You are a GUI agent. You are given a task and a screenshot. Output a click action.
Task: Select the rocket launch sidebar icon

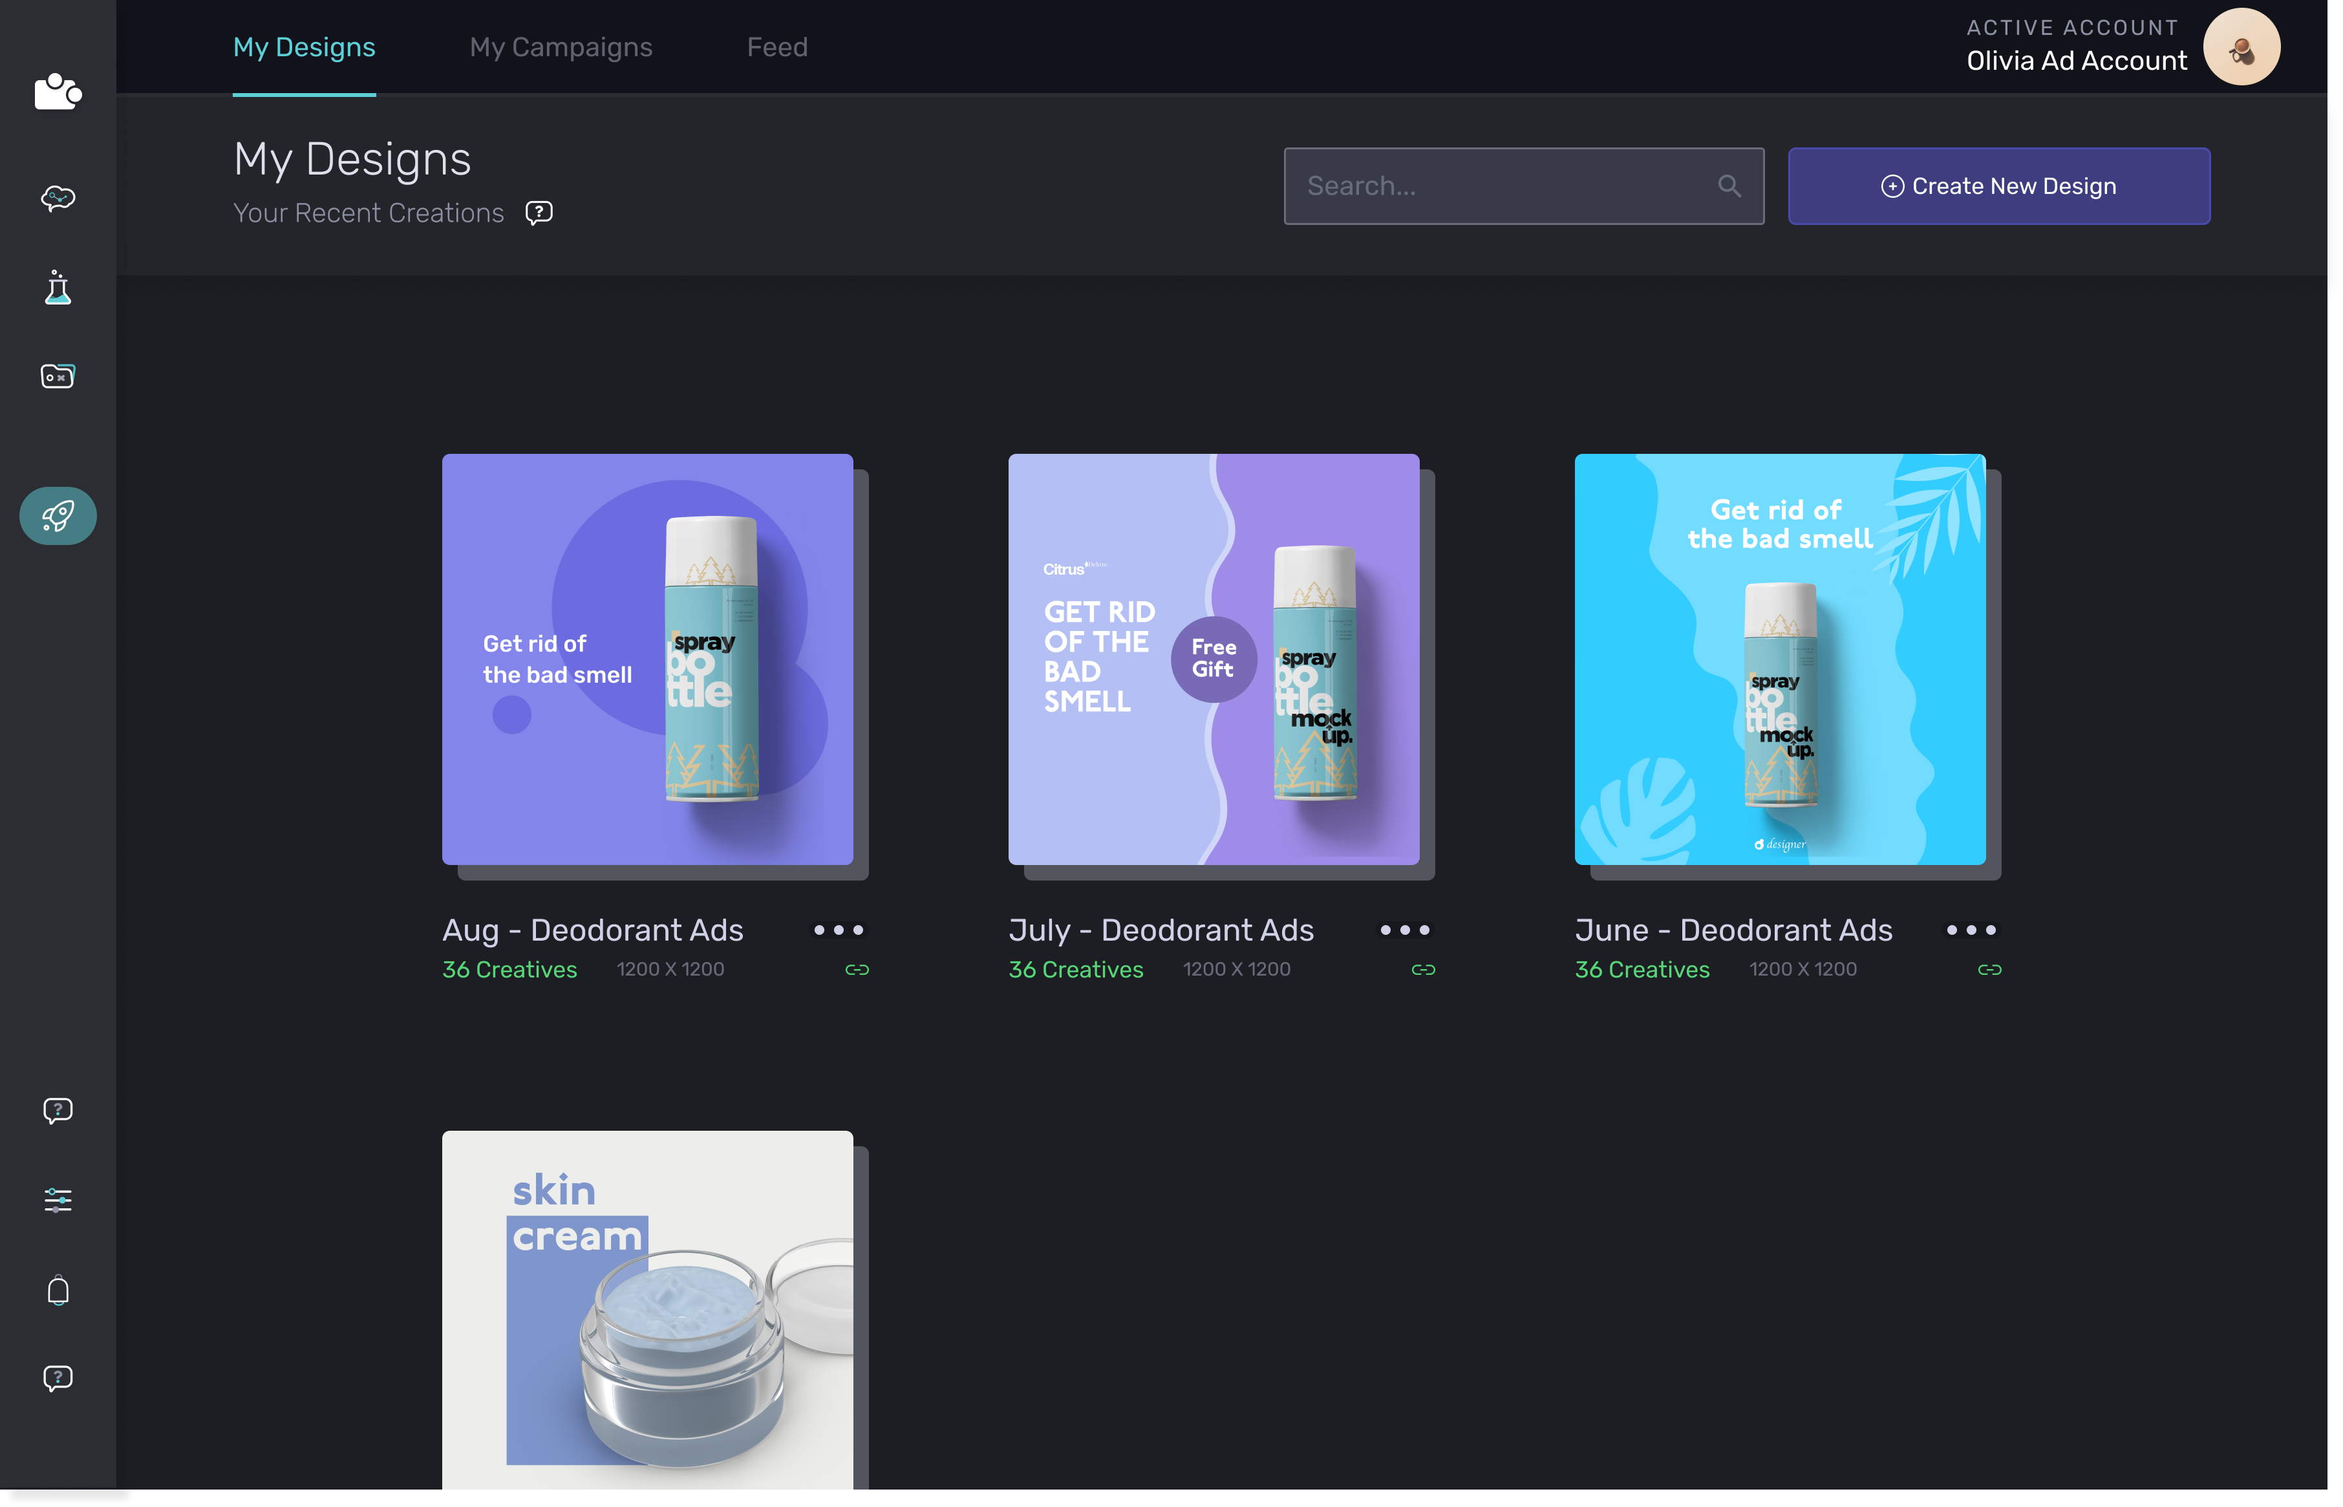[x=58, y=516]
